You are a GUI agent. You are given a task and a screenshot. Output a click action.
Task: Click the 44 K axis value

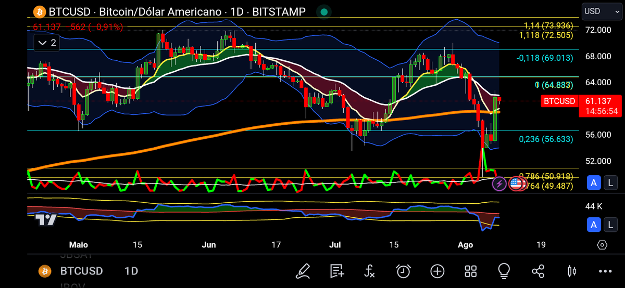[x=594, y=206]
